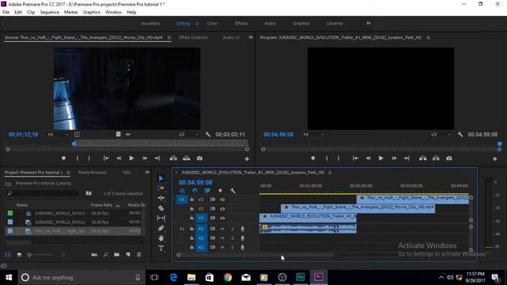
Task: Click Source monitor timecode 00;01;12;19
Action: (23, 135)
